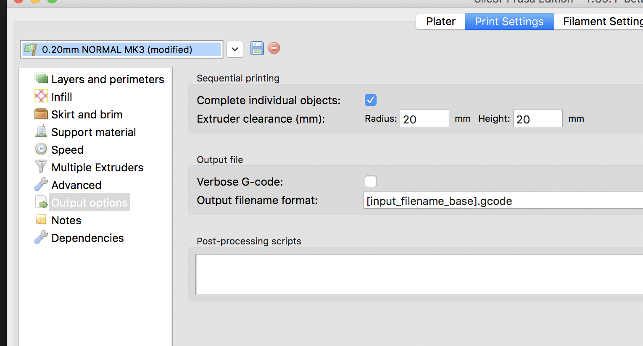Viewport: 643px width, 346px height.
Task: Click the Multiple Extruders funnel icon
Action: click(41, 167)
